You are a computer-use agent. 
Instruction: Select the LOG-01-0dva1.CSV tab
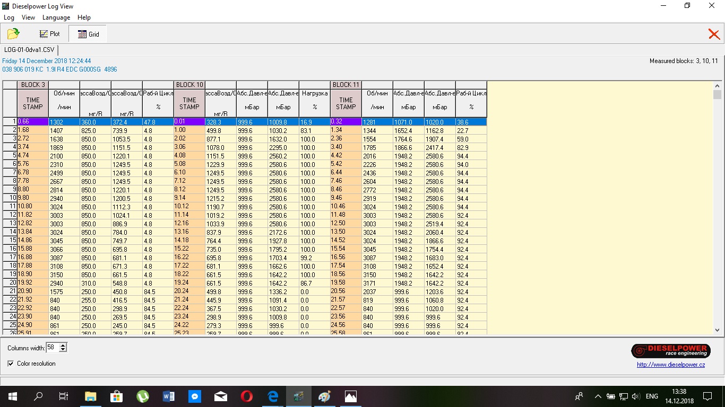click(x=29, y=50)
